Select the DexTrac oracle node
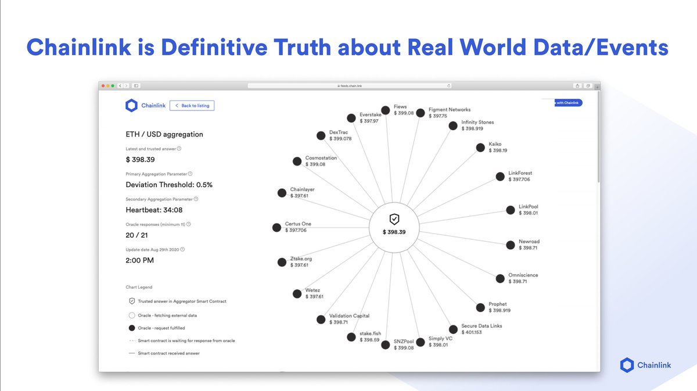697x391 pixels. coord(321,135)
